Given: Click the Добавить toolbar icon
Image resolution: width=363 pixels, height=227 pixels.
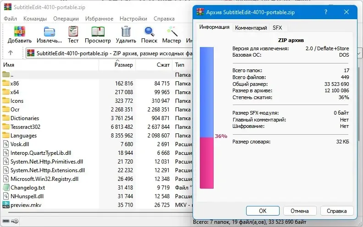Looking at the screenshot, I should click(20, 32).
